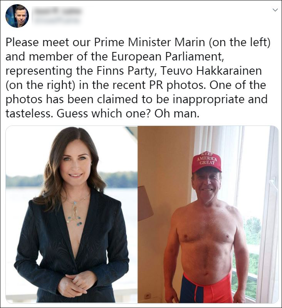Viewport: 282px width, 308px height.
Task: Open the right photo of shirtless man
Action: click(x=208, y=214)
